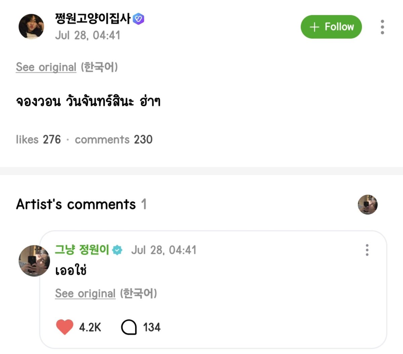Screen dimensions: 403x354
Task: Open the artist comment's three-dot menu
Action: tap(367, 250)
